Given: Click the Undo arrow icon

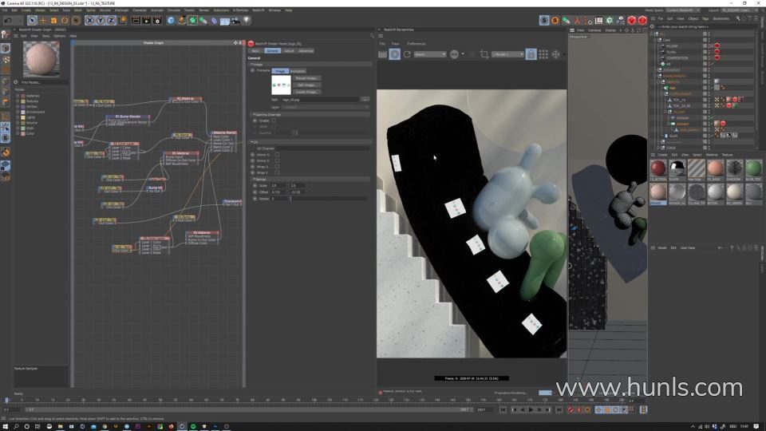Looking at the screenshot, I should pos(8,21).
